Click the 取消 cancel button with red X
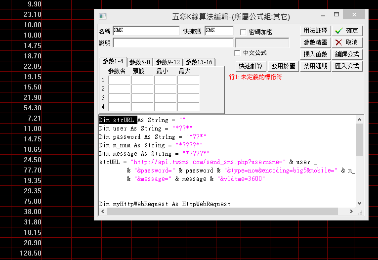This screenshot has height=260, width=378. (x=347, y=43)
